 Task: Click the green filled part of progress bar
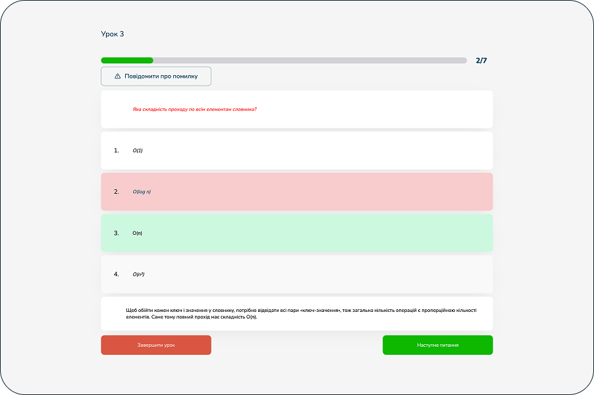126,61
